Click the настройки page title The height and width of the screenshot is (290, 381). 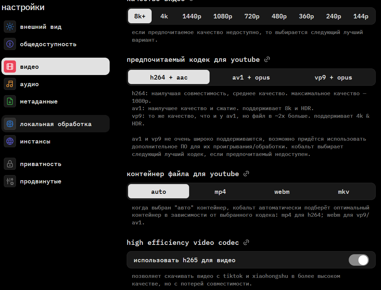(23, 7)
